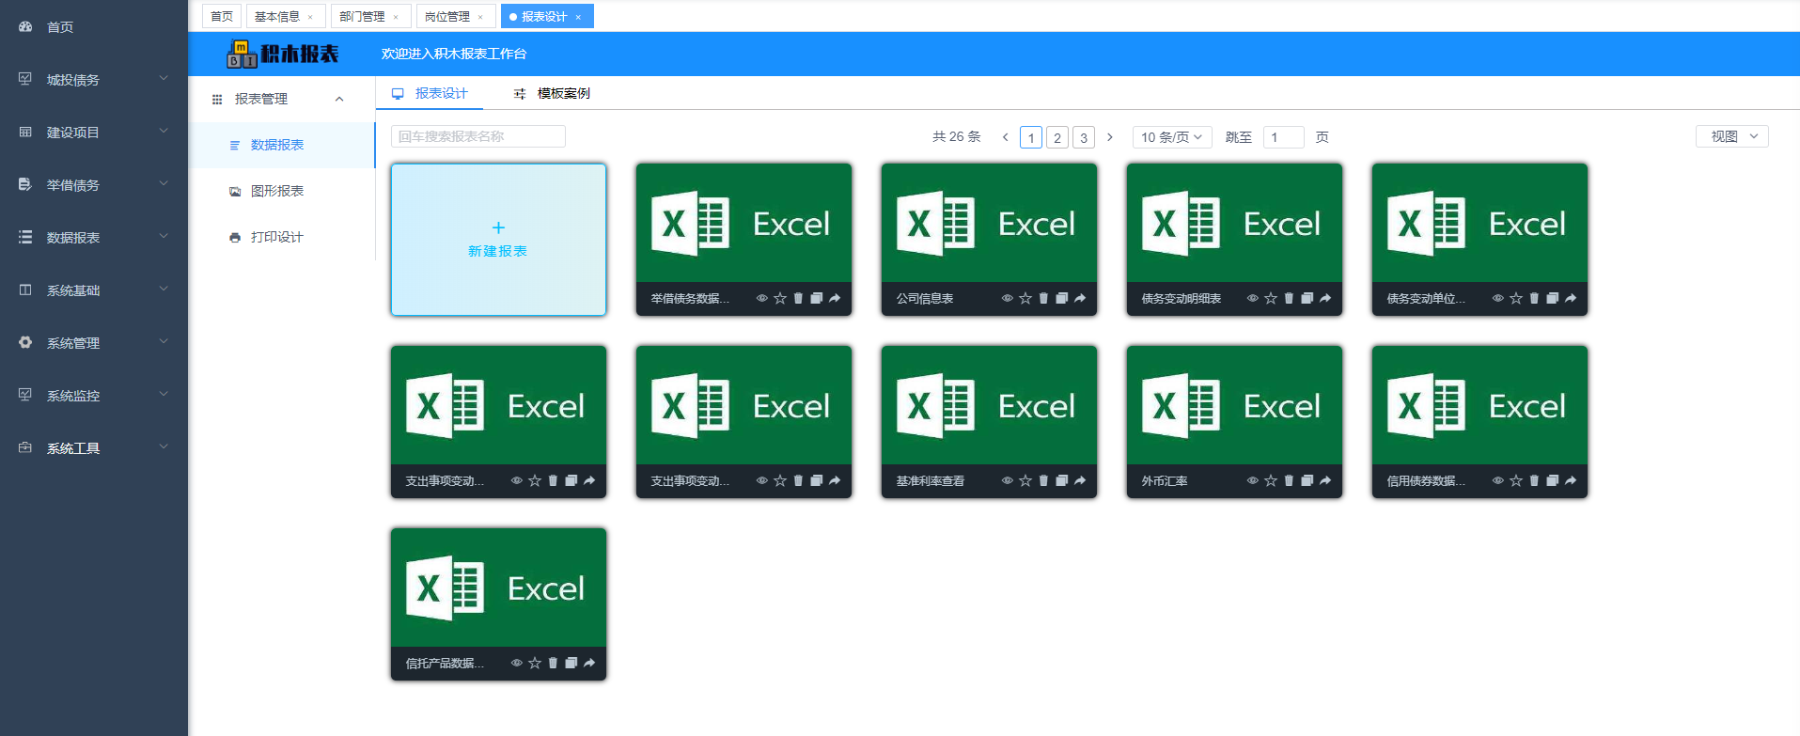Go to page 3 of reports

1084,137
